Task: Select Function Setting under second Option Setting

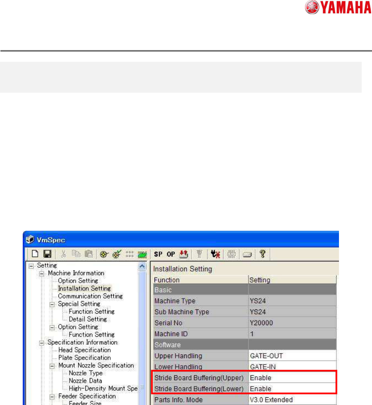Action: 91,335
